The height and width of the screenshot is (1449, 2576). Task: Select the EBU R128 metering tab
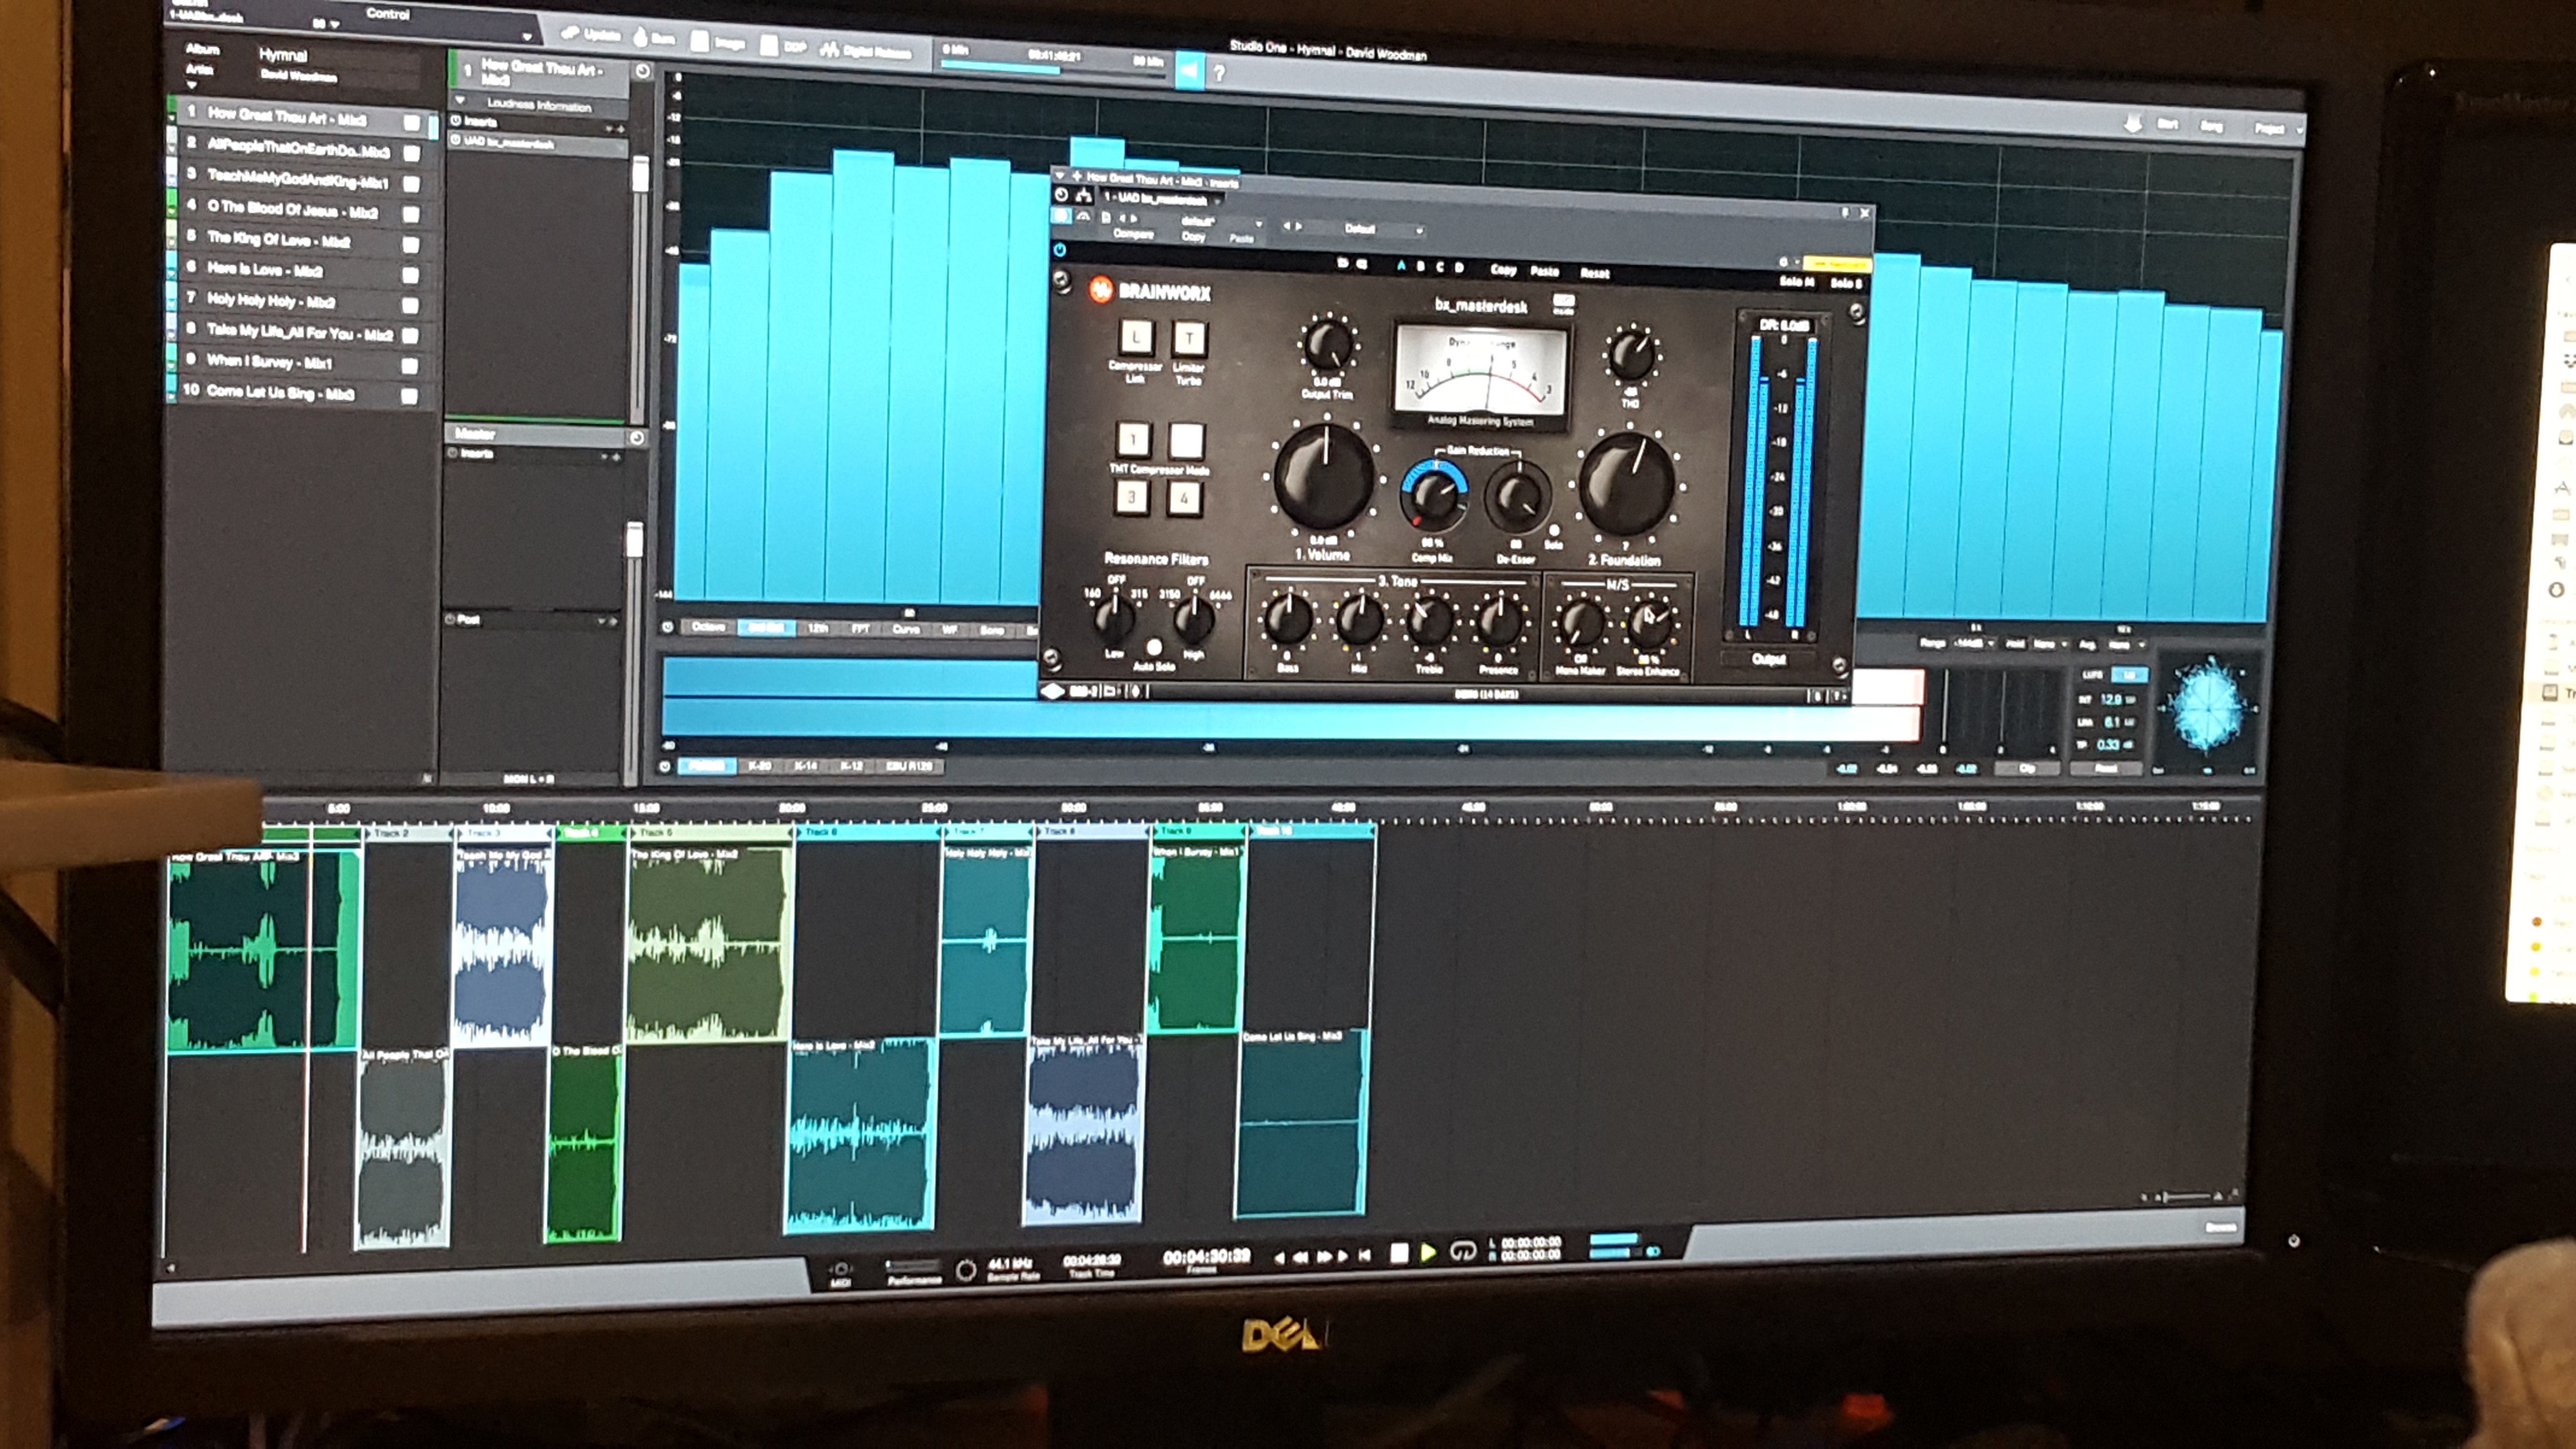pos(909,766)
